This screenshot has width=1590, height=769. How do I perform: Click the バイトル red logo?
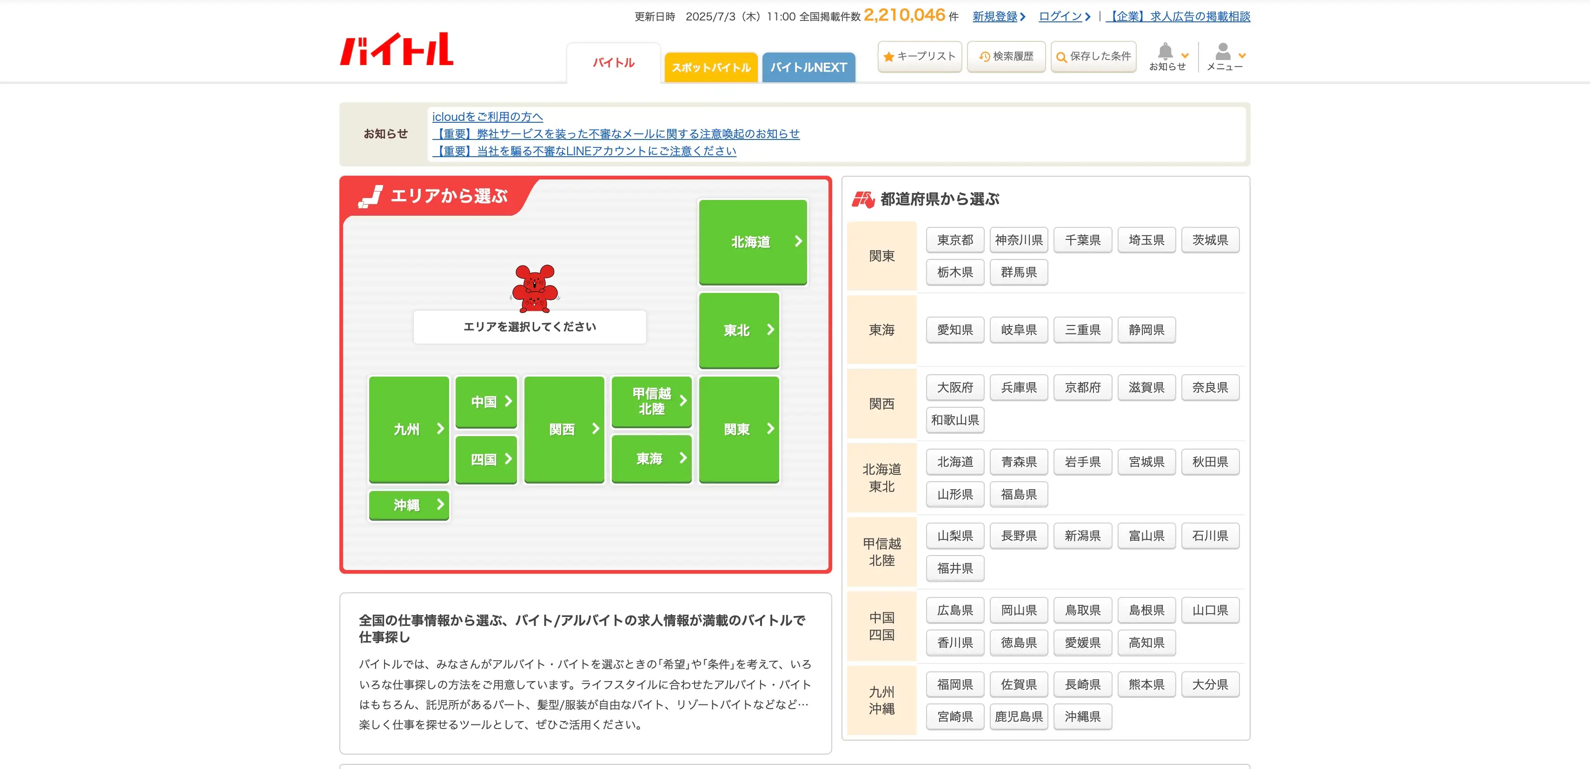[x=396, y=49]
